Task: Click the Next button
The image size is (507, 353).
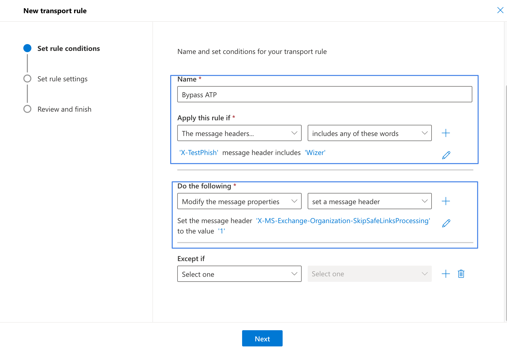Action: pos(262,338)
